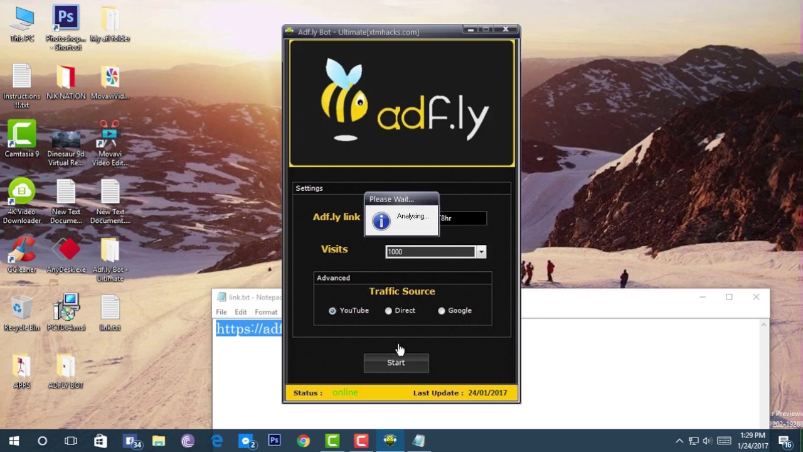Open 4K Video Downloader
This screenshot has width=803, height=452.
(x=21, y=191)
